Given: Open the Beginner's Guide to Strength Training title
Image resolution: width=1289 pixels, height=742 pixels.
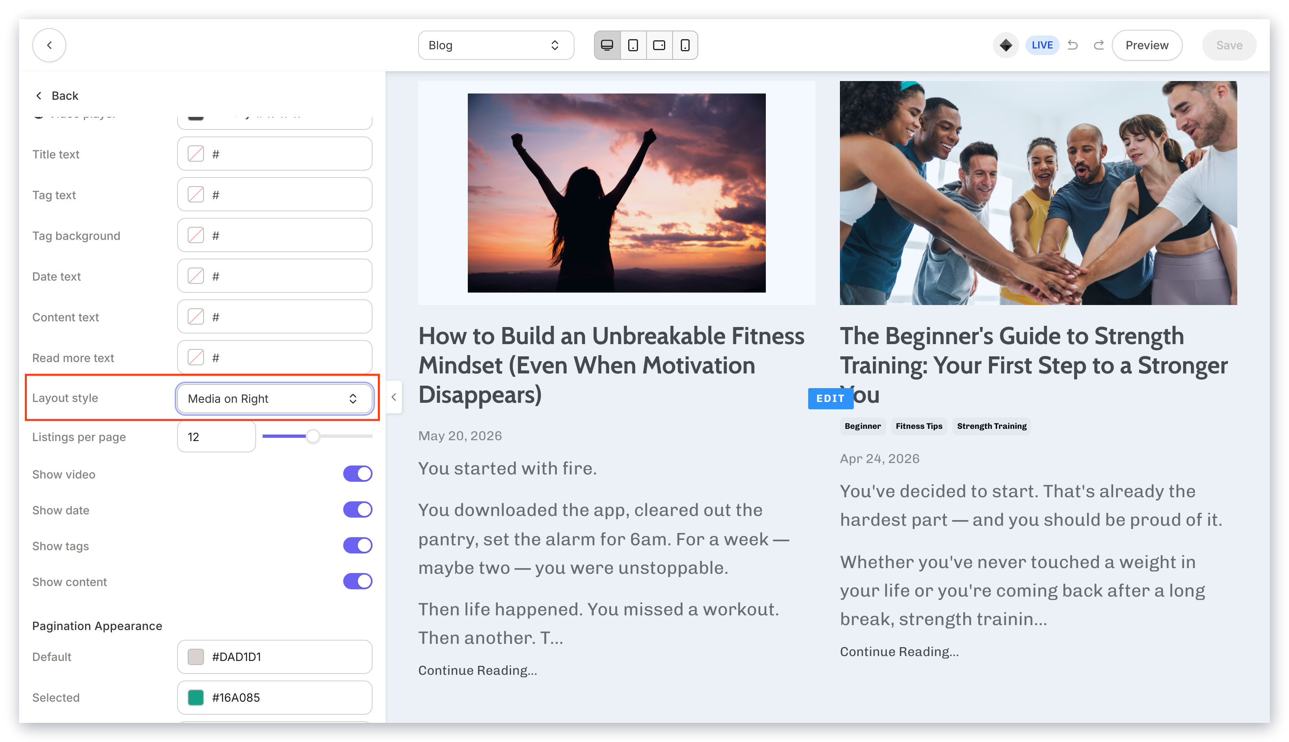Looking at the screenshot, I should (1033, 365).
